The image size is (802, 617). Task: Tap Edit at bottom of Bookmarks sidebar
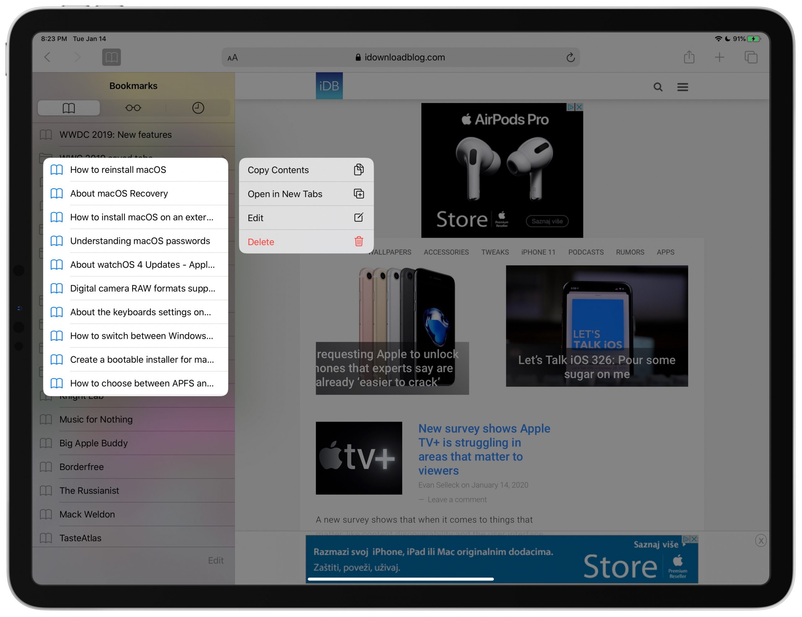tap(216, 560)
